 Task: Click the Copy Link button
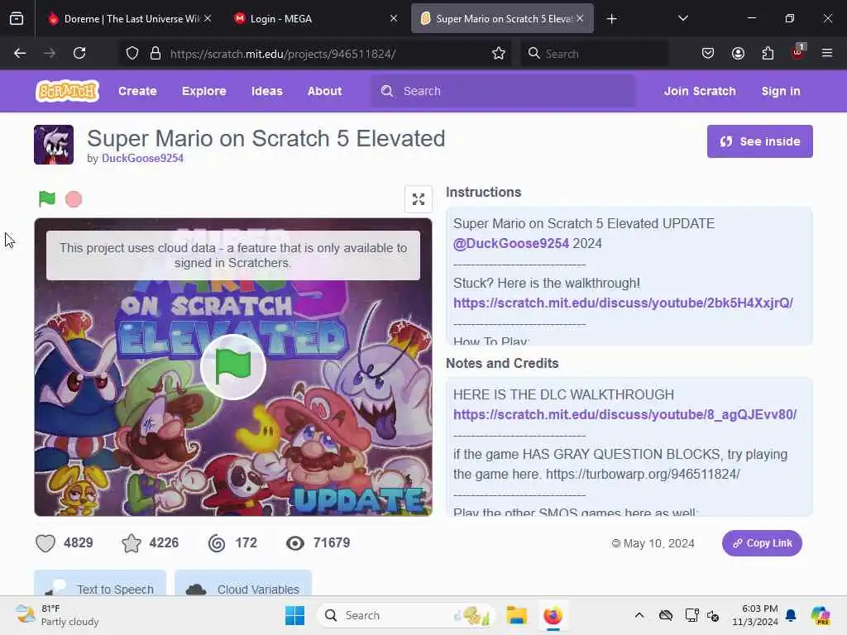pos(762,543)
